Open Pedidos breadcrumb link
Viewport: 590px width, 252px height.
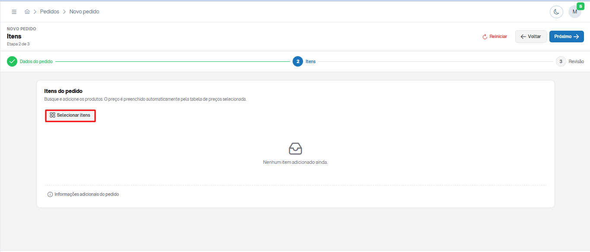click(x=50, y=12)
